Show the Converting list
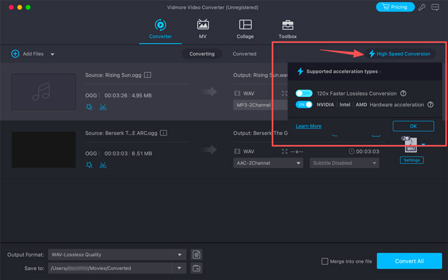The width and height of the screenshot is (448, 280). (202, 54)
